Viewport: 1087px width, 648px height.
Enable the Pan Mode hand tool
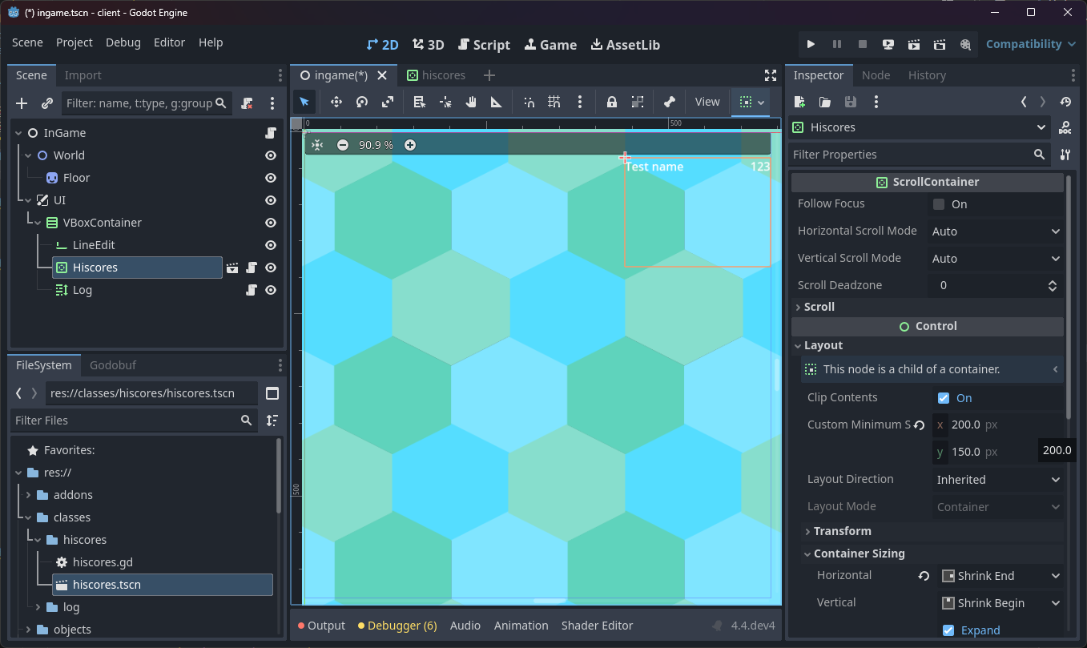point(471,102)
